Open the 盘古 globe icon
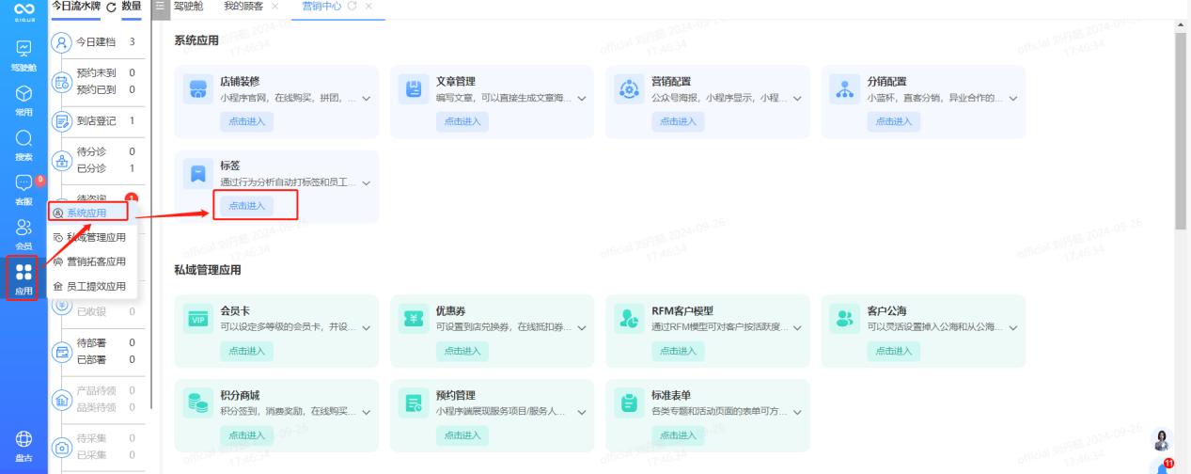Image resolution: width=1191 pixels, height=474 pixels. [x=24, y=440]
